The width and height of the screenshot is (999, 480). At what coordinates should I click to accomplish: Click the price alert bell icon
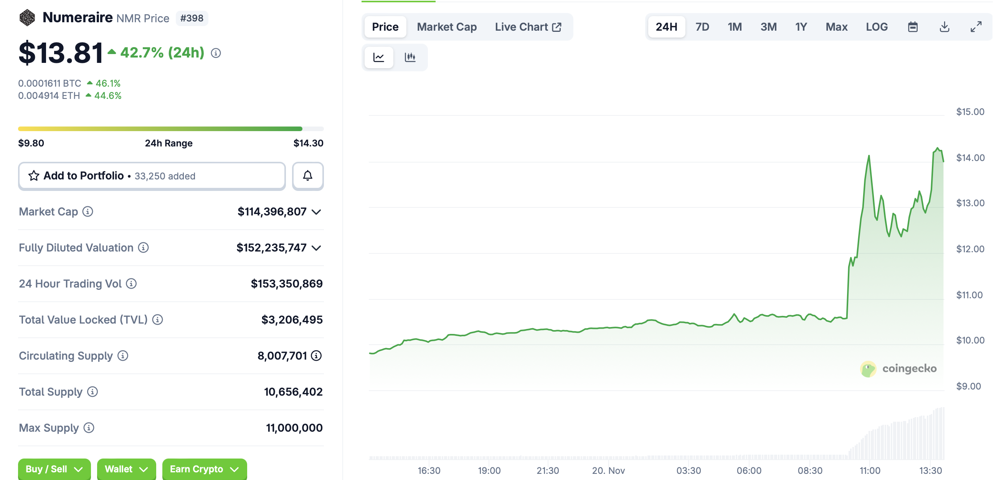pos(307,176)
